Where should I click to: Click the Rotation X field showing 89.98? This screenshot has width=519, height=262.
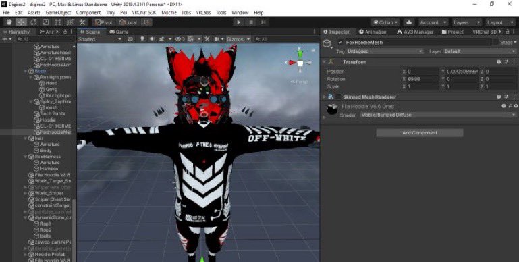tap(422, 79)
